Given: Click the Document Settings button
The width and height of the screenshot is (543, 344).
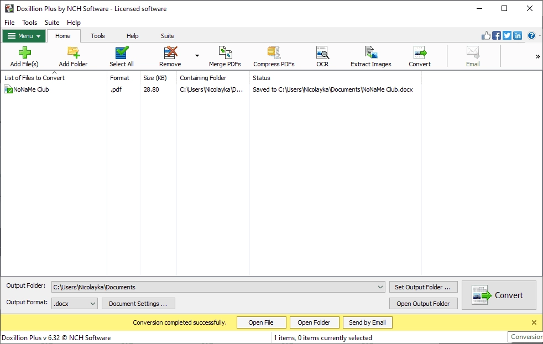Looking at the screenshot, I should point(138,304).
